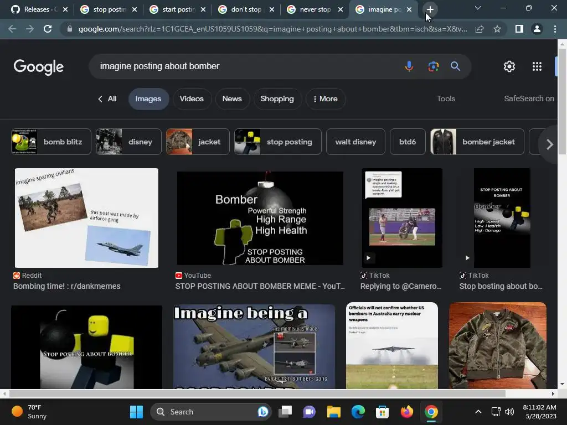Open the 'Imagine being a' bomber plane image

coord(254,346)
